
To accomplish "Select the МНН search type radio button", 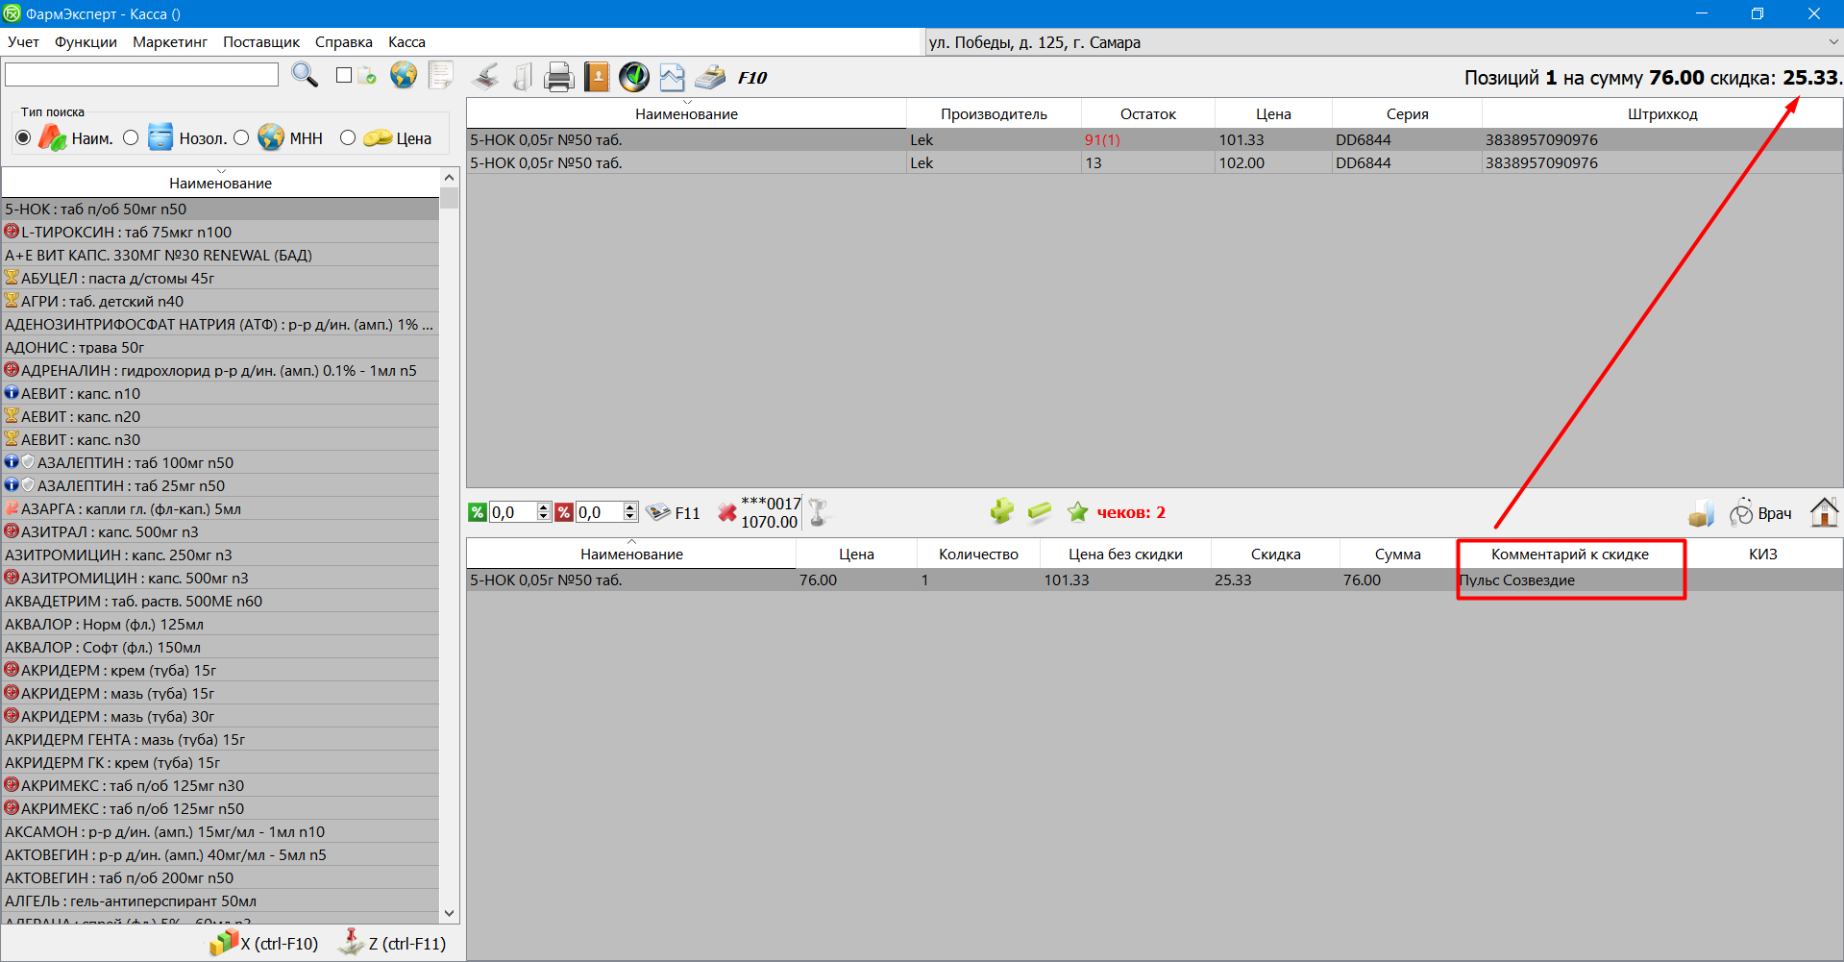I will point(241,138).
